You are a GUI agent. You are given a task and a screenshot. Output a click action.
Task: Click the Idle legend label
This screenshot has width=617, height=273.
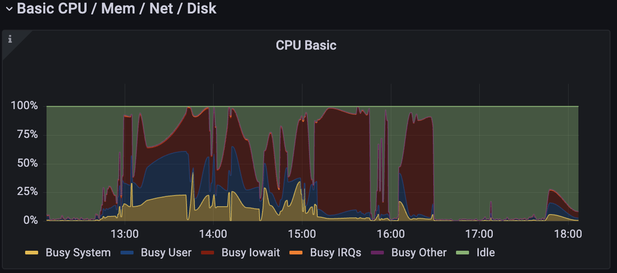click(x=485, y=253)
